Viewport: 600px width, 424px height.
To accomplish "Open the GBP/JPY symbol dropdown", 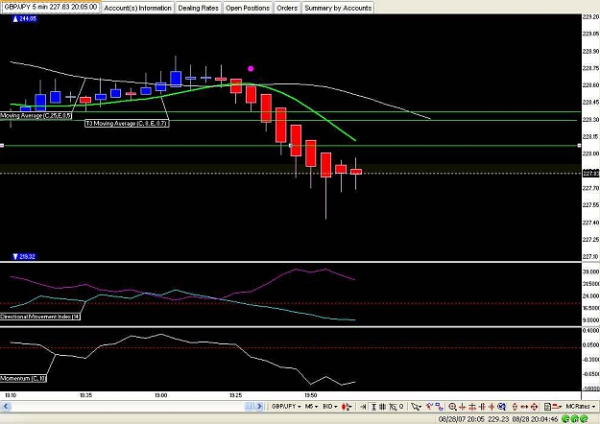I will tap(286, 407).
